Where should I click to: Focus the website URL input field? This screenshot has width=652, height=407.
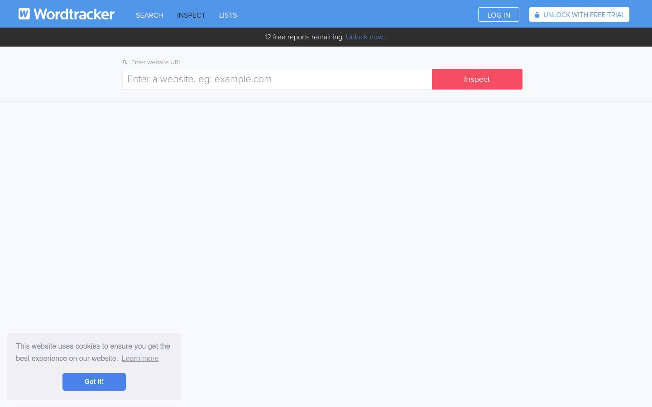[x=277, y=79]
